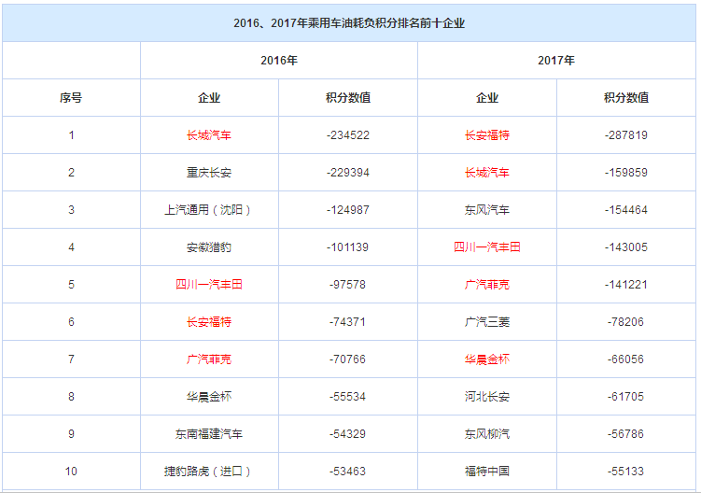This screenshot has height=493, width=701.
Task: Click the value '-229394'
Action: (348, 172)
